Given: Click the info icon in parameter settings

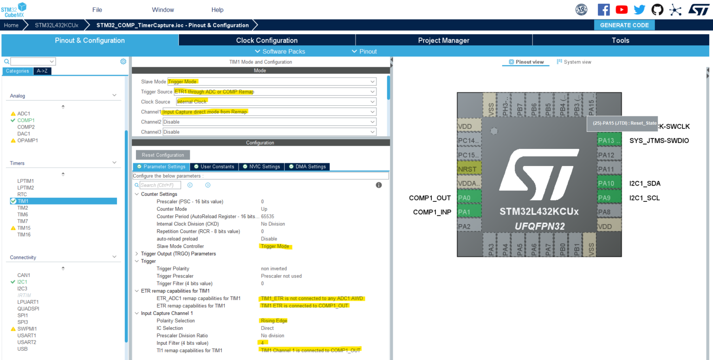Looking at the screenshot, I should click(x=379, y=185).
